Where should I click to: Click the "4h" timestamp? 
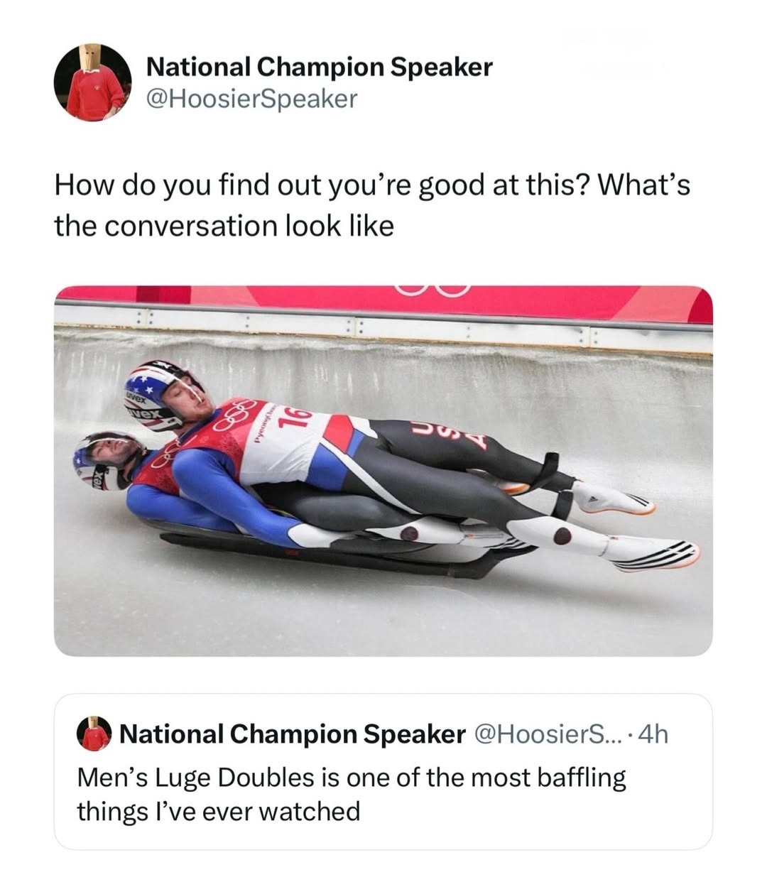point(653,734)
